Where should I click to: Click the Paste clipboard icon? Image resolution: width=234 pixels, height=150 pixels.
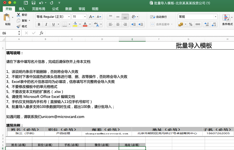tap(7, 18)
